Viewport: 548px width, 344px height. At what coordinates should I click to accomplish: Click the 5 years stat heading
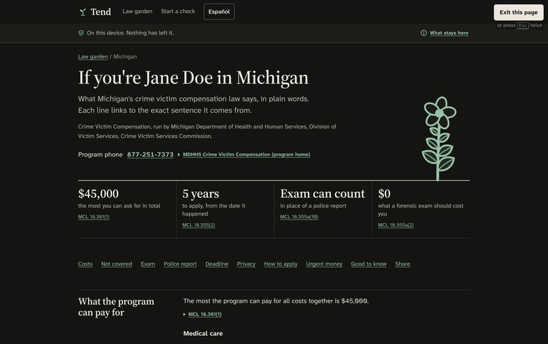point(201,194)
